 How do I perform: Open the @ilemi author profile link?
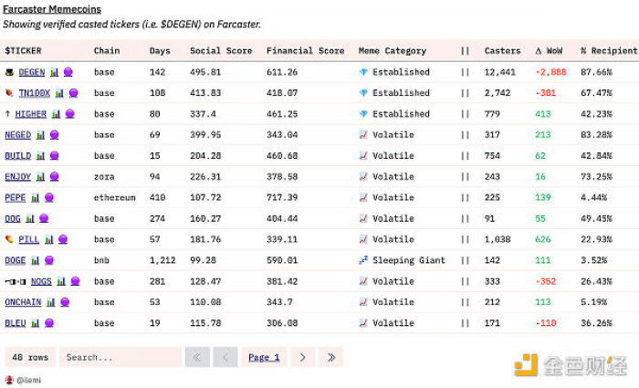point(28,381)
